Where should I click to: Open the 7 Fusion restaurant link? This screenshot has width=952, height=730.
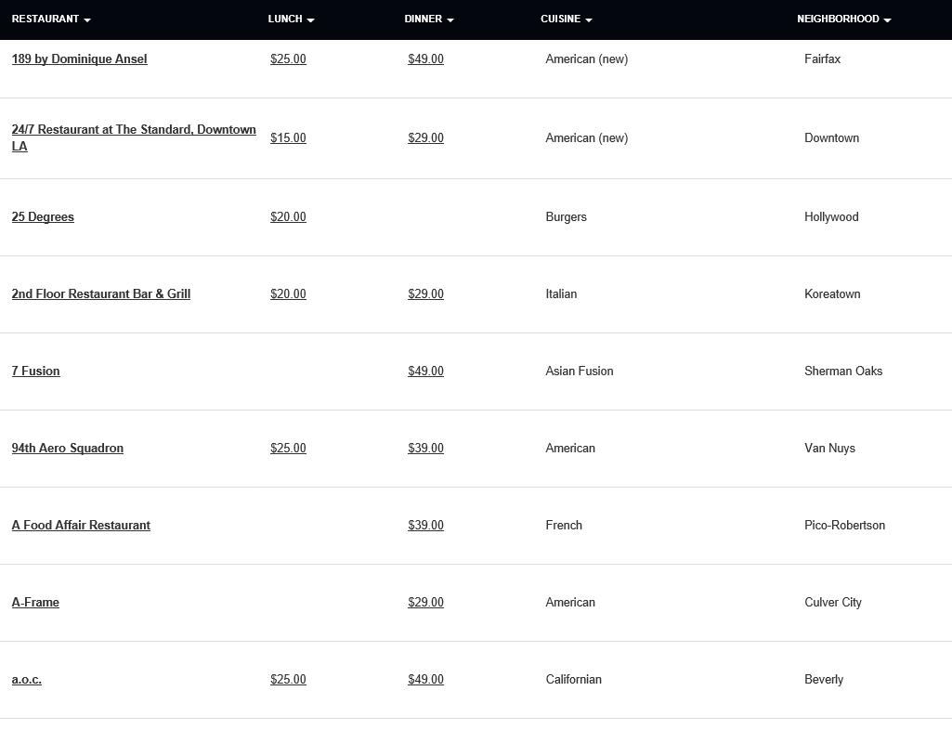[35, 371]
